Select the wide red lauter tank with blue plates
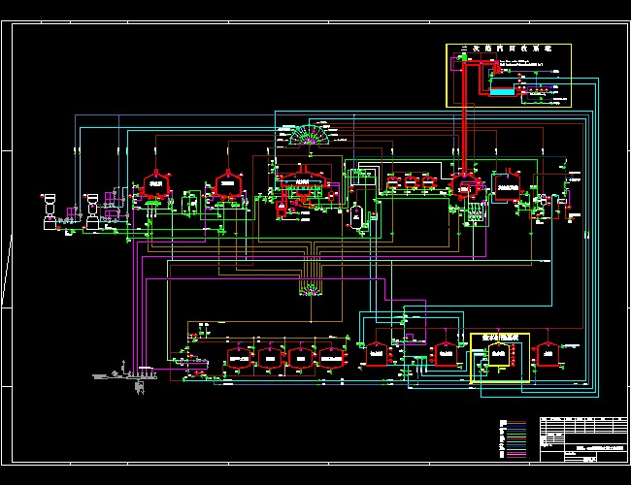This screenshot has width=631, height=485. point(302,180)
